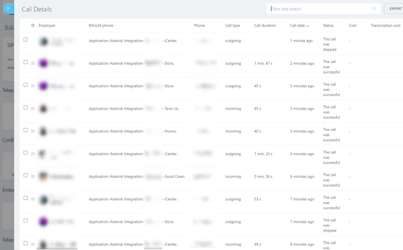Screen dimensions: 403x250
Task: Sort the table by Call duration
Action: point(265,26)
